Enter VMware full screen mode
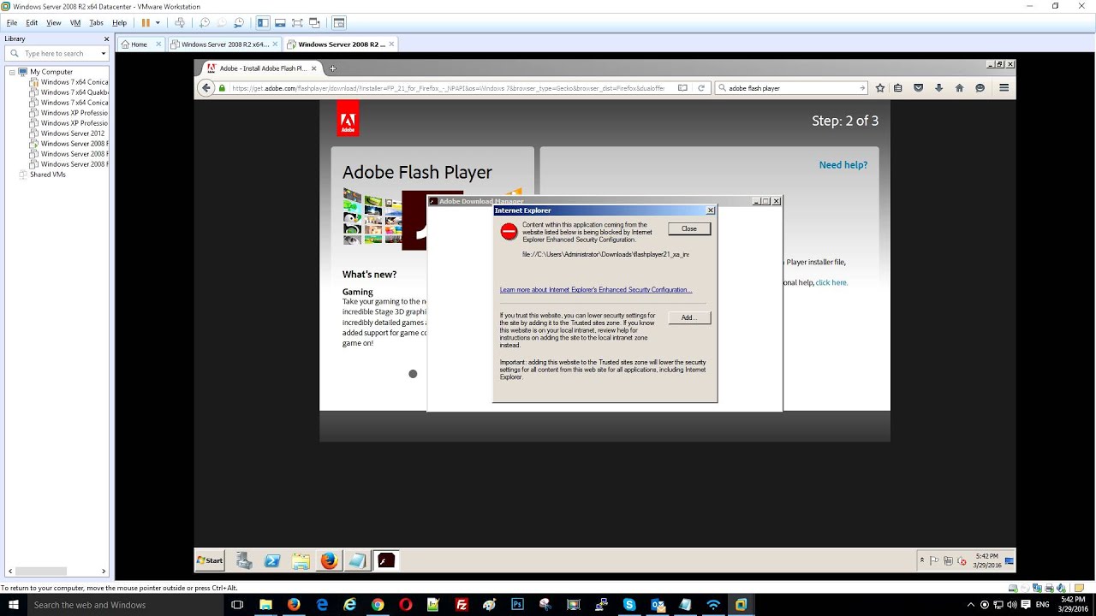Image resolution: width=1096 pixels, height=616 pixels. point(297,23)
